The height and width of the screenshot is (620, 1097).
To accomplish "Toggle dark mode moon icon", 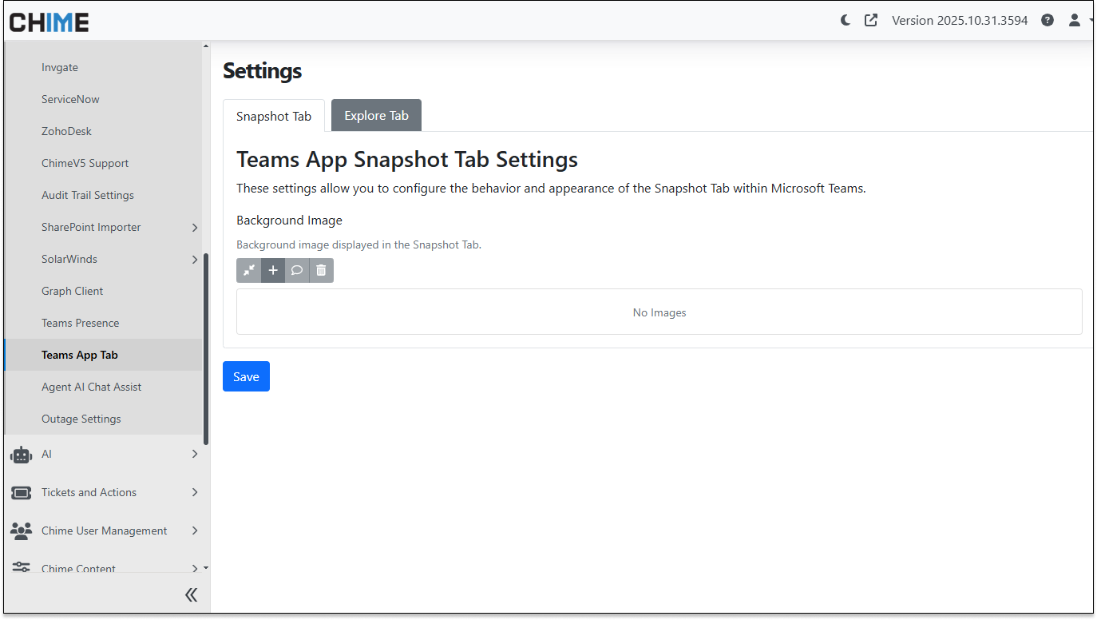I will coord(846,21).
